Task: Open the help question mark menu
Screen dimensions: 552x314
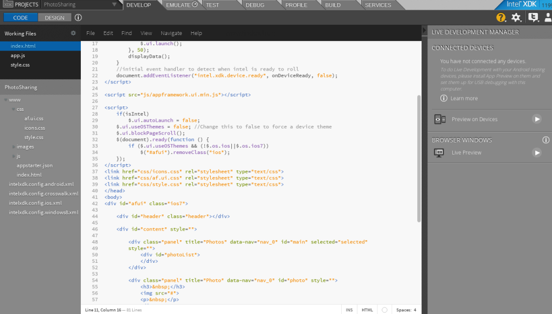Action: (501, 17)
